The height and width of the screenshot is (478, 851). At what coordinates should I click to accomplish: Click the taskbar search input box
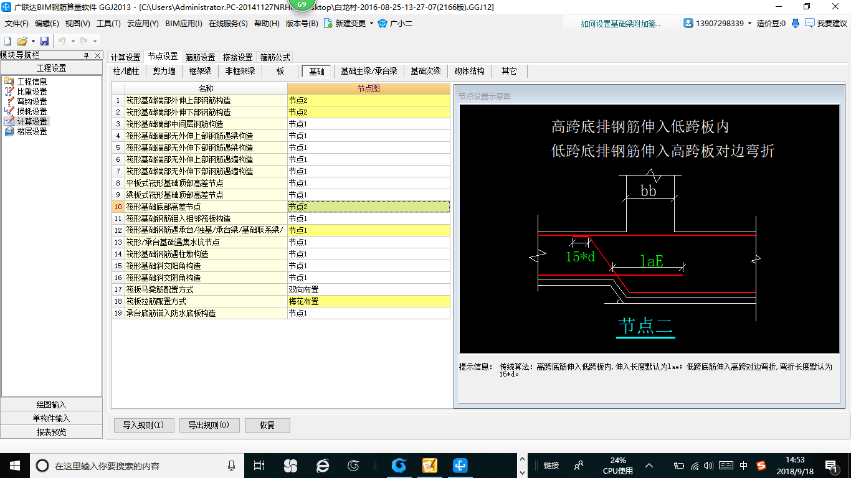tap(136, 466)
